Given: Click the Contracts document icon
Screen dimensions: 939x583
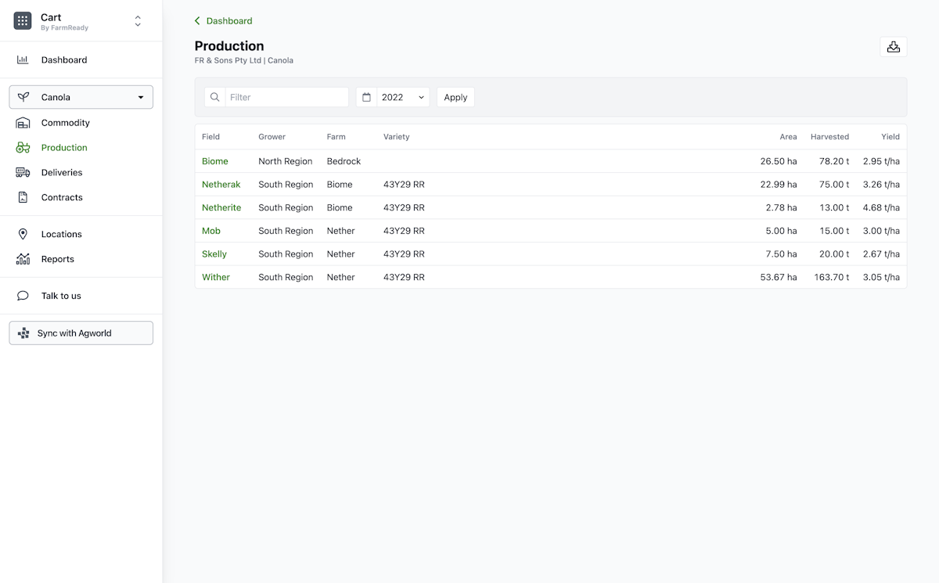Looking at the screenshot, I should [23, 197].
